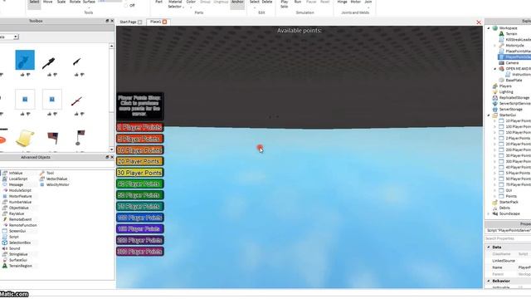Pick the yellow scroll in Toolbox
531x299 pixels.
pyautogui.click(x=25, y=138)
